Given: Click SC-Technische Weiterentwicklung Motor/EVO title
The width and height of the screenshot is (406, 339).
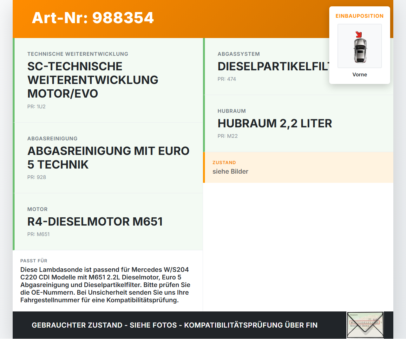Looking at the screenshot, I should tap(93, 80).
